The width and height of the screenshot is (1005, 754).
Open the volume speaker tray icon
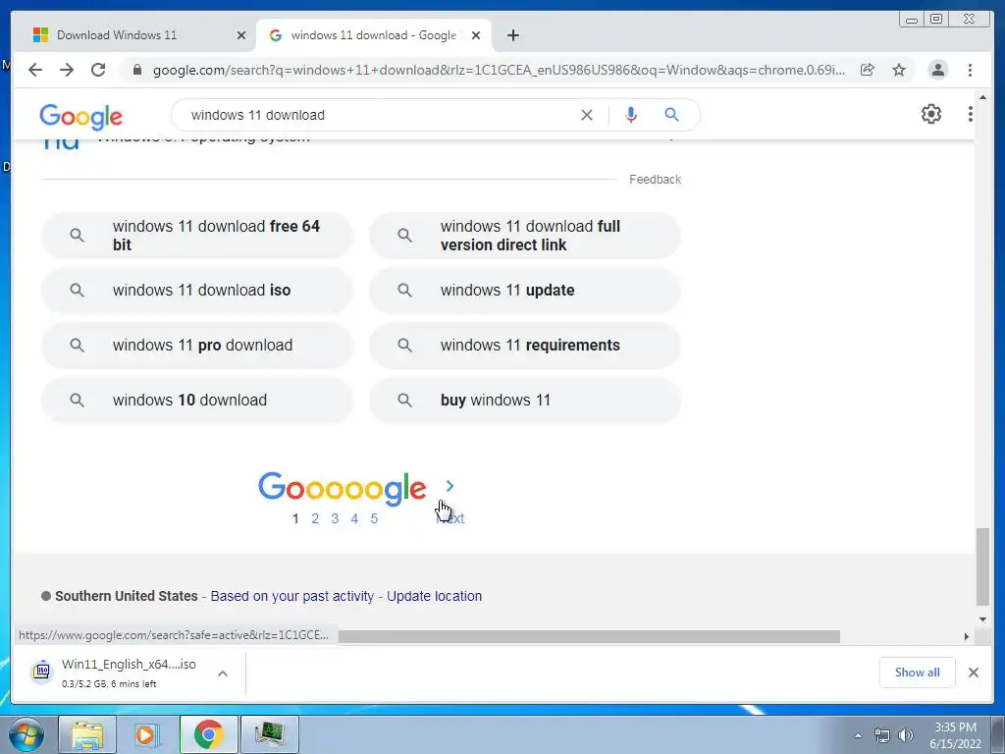(x=906, y=735)
